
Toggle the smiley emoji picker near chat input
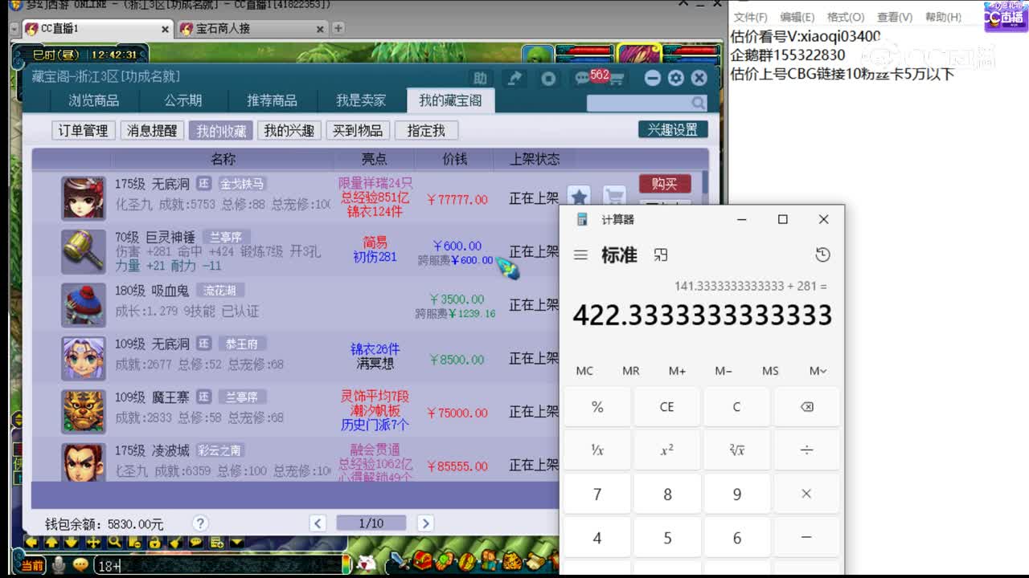pyautogui.click(x=80, y=565)
